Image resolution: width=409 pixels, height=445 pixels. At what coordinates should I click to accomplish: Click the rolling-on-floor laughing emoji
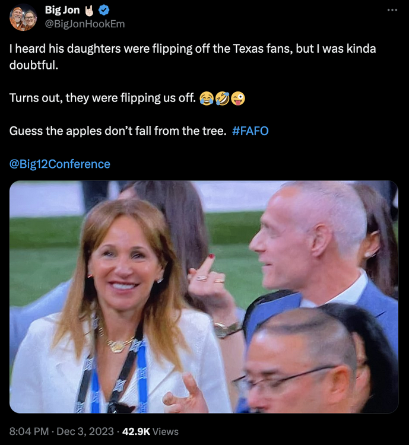pos(222,98)
